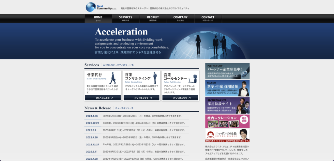
Task: Open the 新卒・中途 採用情報 banner
Action: 227,88
